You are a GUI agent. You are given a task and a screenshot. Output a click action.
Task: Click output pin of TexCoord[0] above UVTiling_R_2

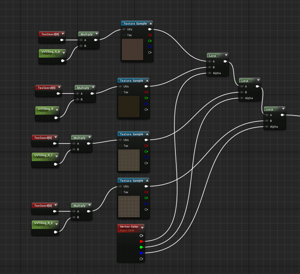55,211
